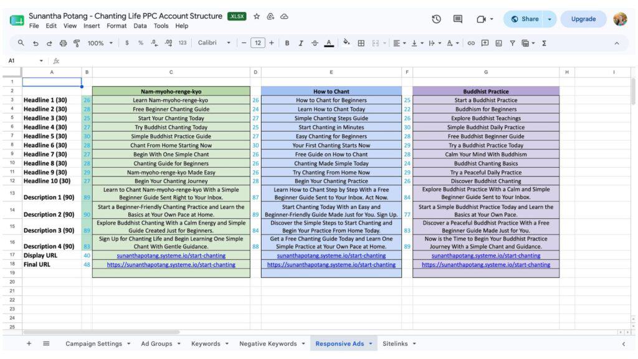Open vertical align dropdown

pyautogui.click(x=417, y=43)
